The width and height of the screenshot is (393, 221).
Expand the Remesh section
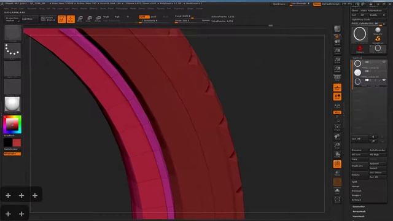(356, 191)
